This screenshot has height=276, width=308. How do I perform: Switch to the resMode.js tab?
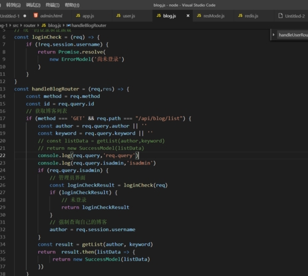pyautogui.click(x=214, y=16)
